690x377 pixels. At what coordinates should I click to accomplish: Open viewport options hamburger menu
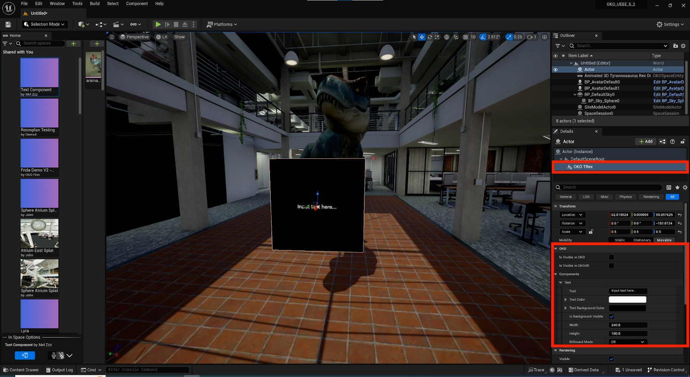[112, 37]
